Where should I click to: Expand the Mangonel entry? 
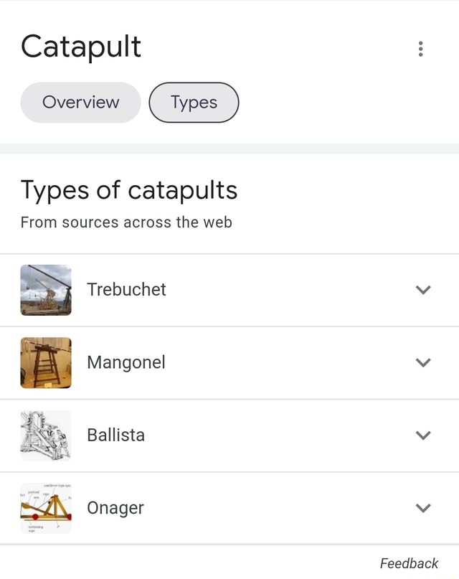[423, 362]
